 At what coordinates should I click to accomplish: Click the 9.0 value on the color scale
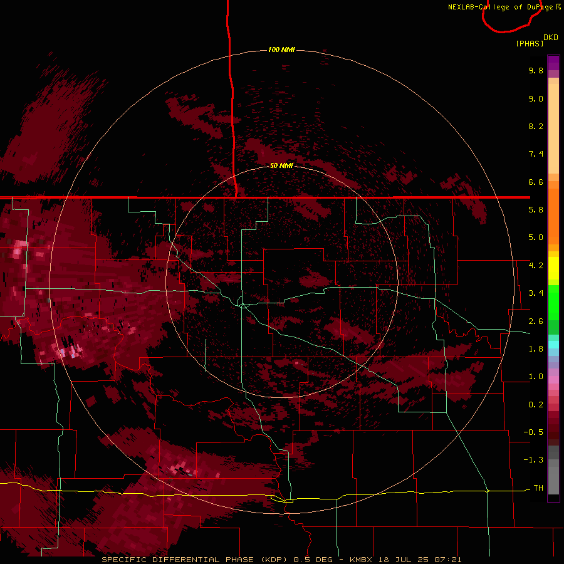pyautogui.click(x=536, y=98)
